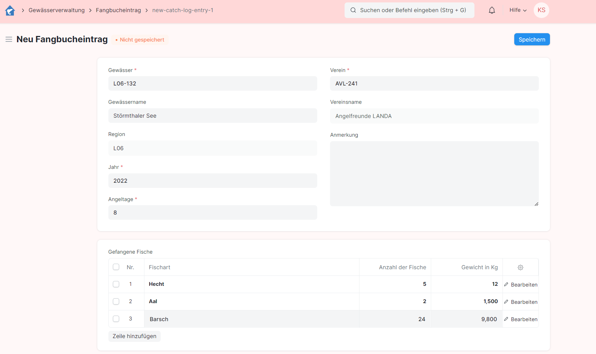Open the Verein link field AVL-241
The image size is (596, 354).
[x=434, y=83]
